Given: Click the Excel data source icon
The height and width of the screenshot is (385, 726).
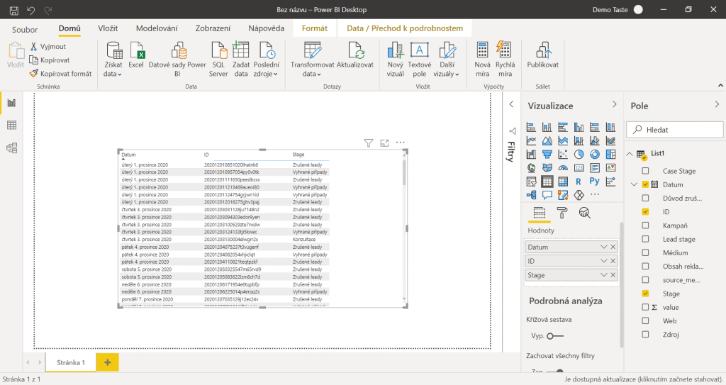Looking at the screenshot, I should [x=136, y=58].
